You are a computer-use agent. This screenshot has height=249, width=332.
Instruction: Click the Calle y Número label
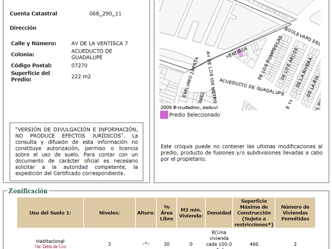click(x=34, y=43)
